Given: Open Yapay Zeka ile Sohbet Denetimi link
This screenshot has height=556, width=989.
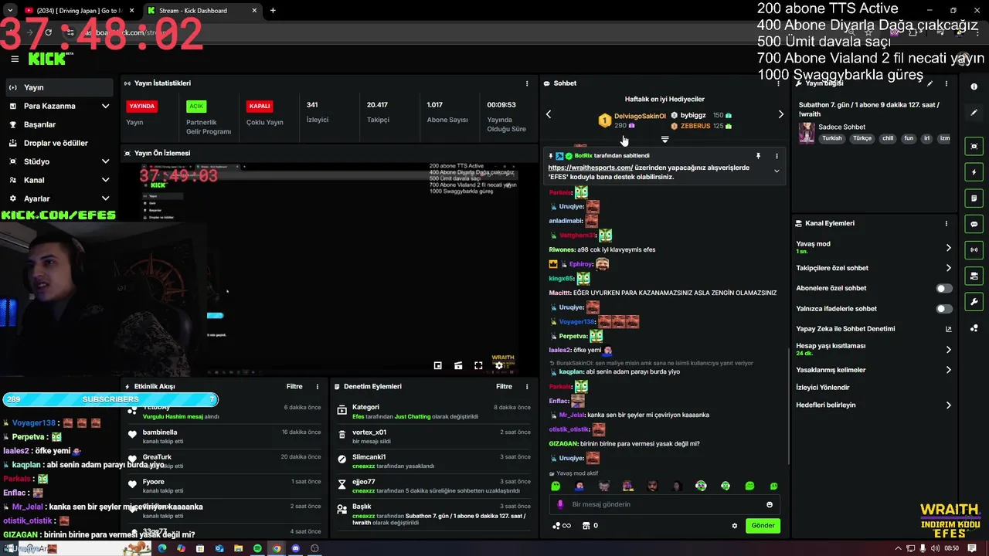Looking at the screenshot, I should 874,329.
